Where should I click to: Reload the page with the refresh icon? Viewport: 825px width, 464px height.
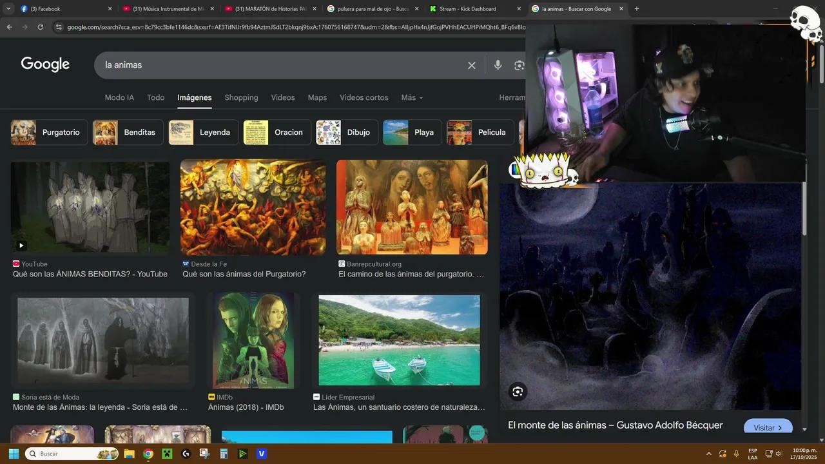(x=40, y=27)
